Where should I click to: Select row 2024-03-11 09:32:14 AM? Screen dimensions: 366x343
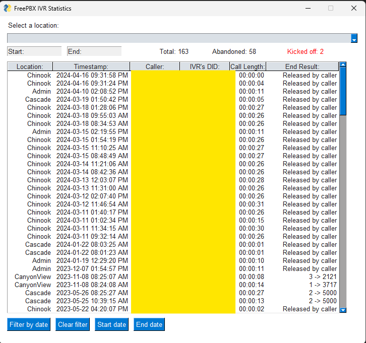[x=173, y=236]
